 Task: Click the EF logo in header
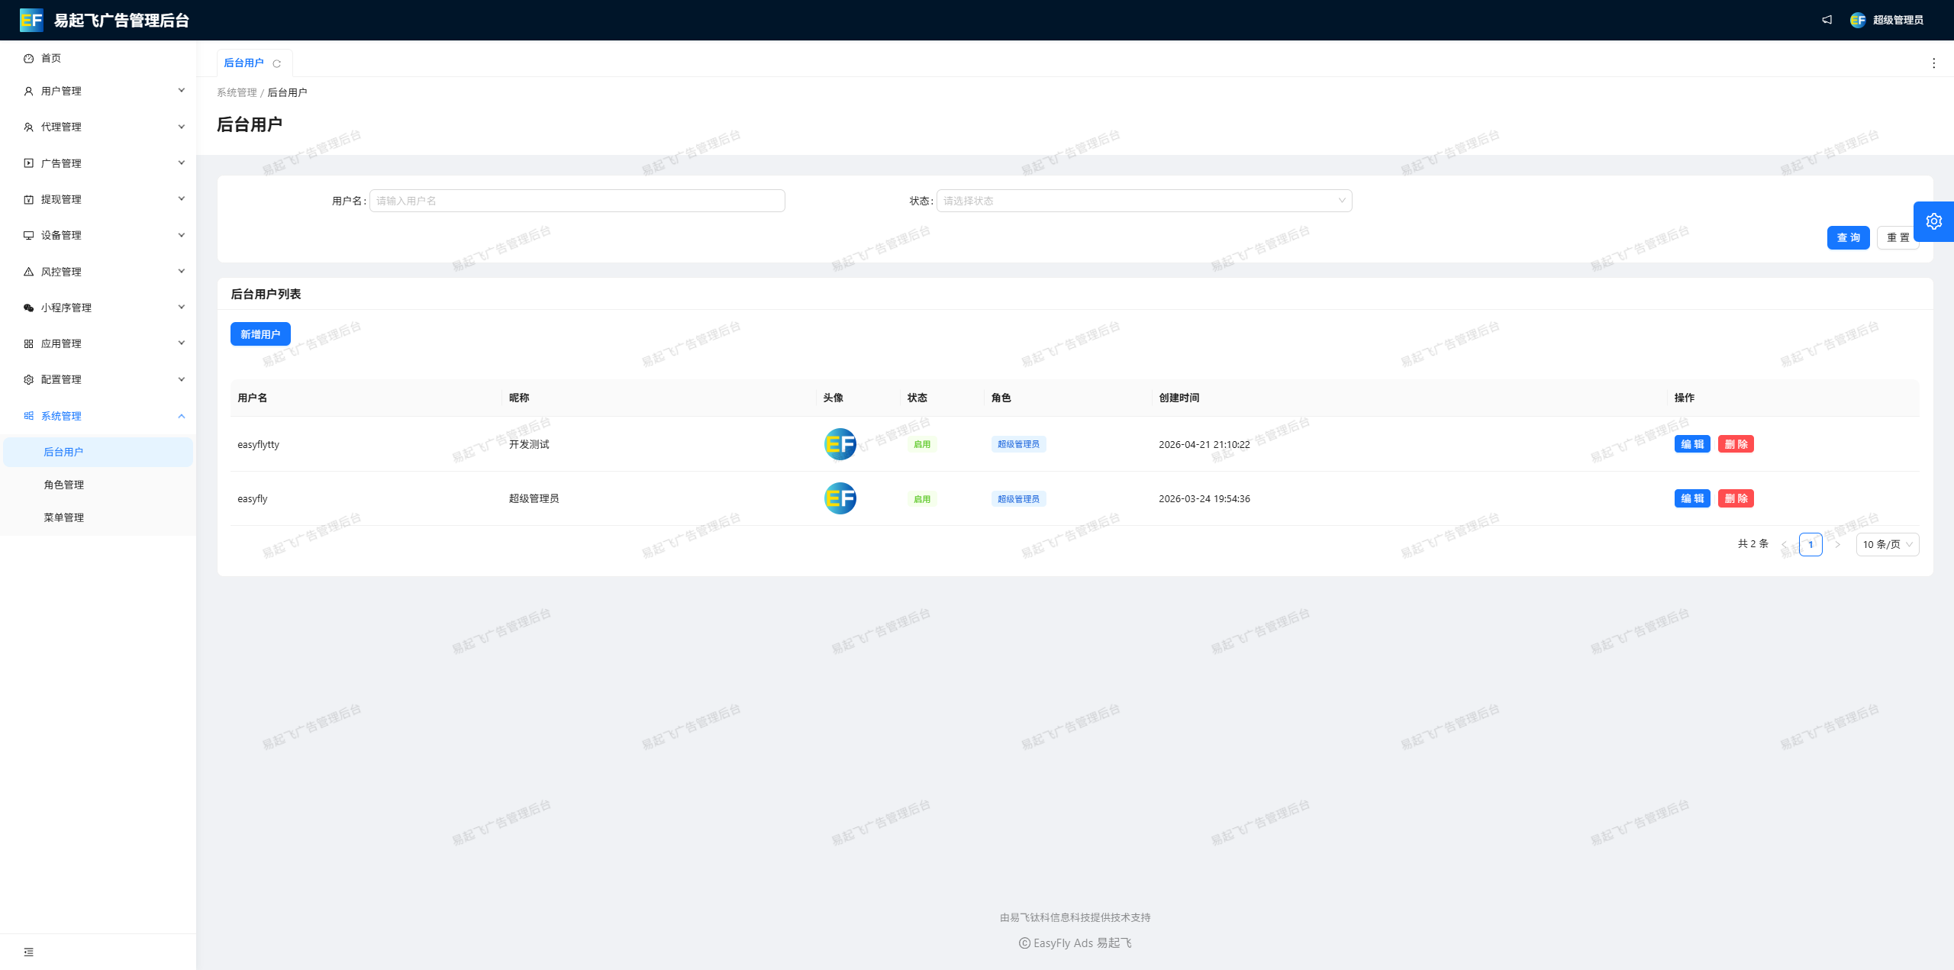pyautogui.click(x=31, y=20)
